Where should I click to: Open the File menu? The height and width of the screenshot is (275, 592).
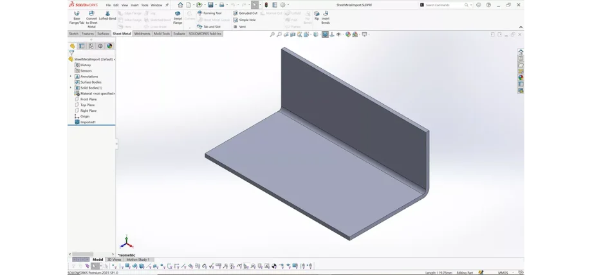(x=108, y=5)
